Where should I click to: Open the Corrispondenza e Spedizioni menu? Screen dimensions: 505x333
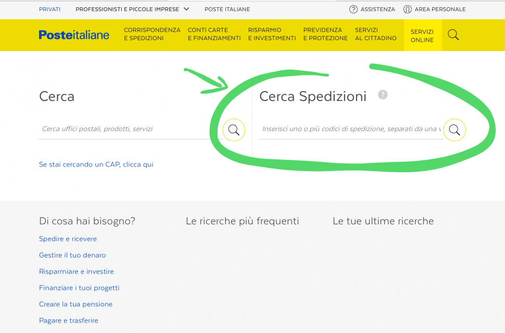click(152, 34)
